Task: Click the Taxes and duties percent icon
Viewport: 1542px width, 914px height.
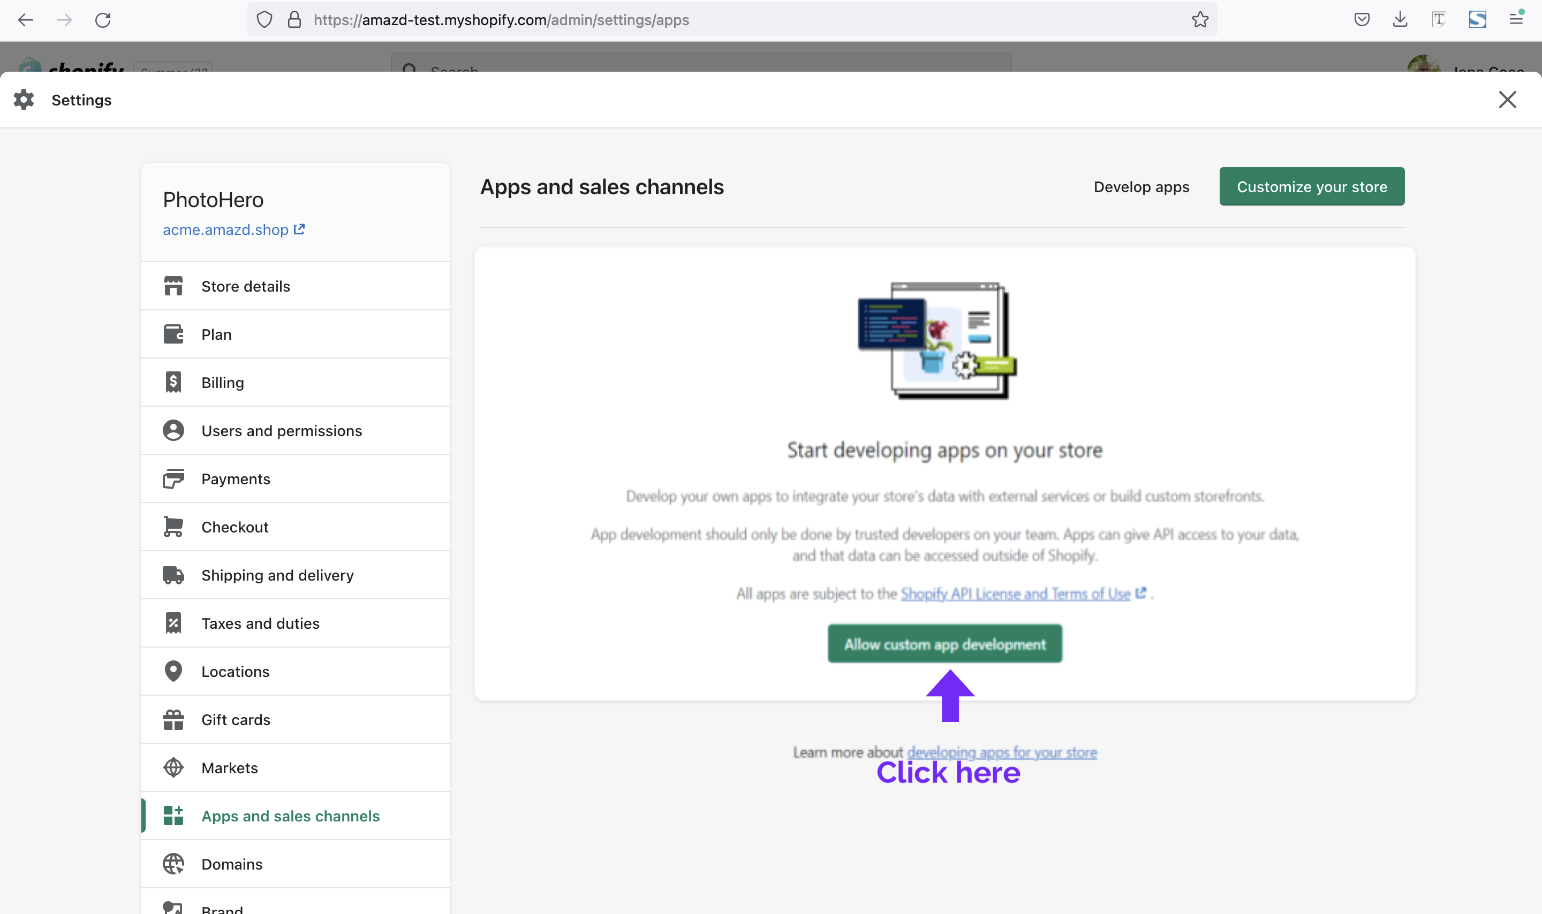Action: 173,623
